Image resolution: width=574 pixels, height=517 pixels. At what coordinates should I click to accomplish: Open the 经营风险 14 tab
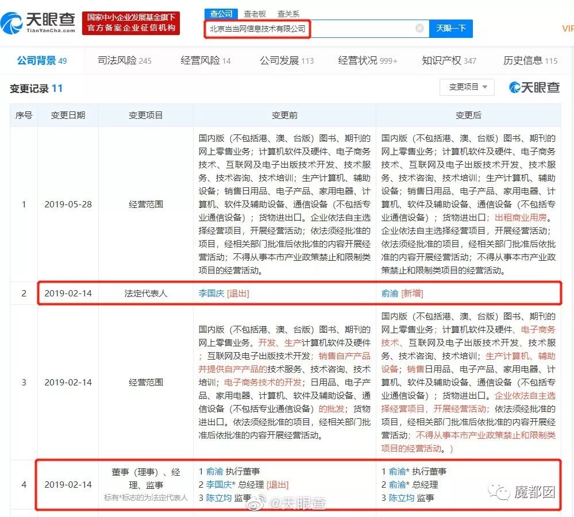pyautogui.click(x=206, y=60)
